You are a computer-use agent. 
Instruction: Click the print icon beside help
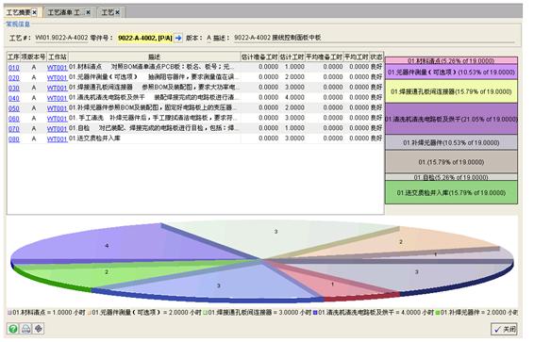click(25, 329)
